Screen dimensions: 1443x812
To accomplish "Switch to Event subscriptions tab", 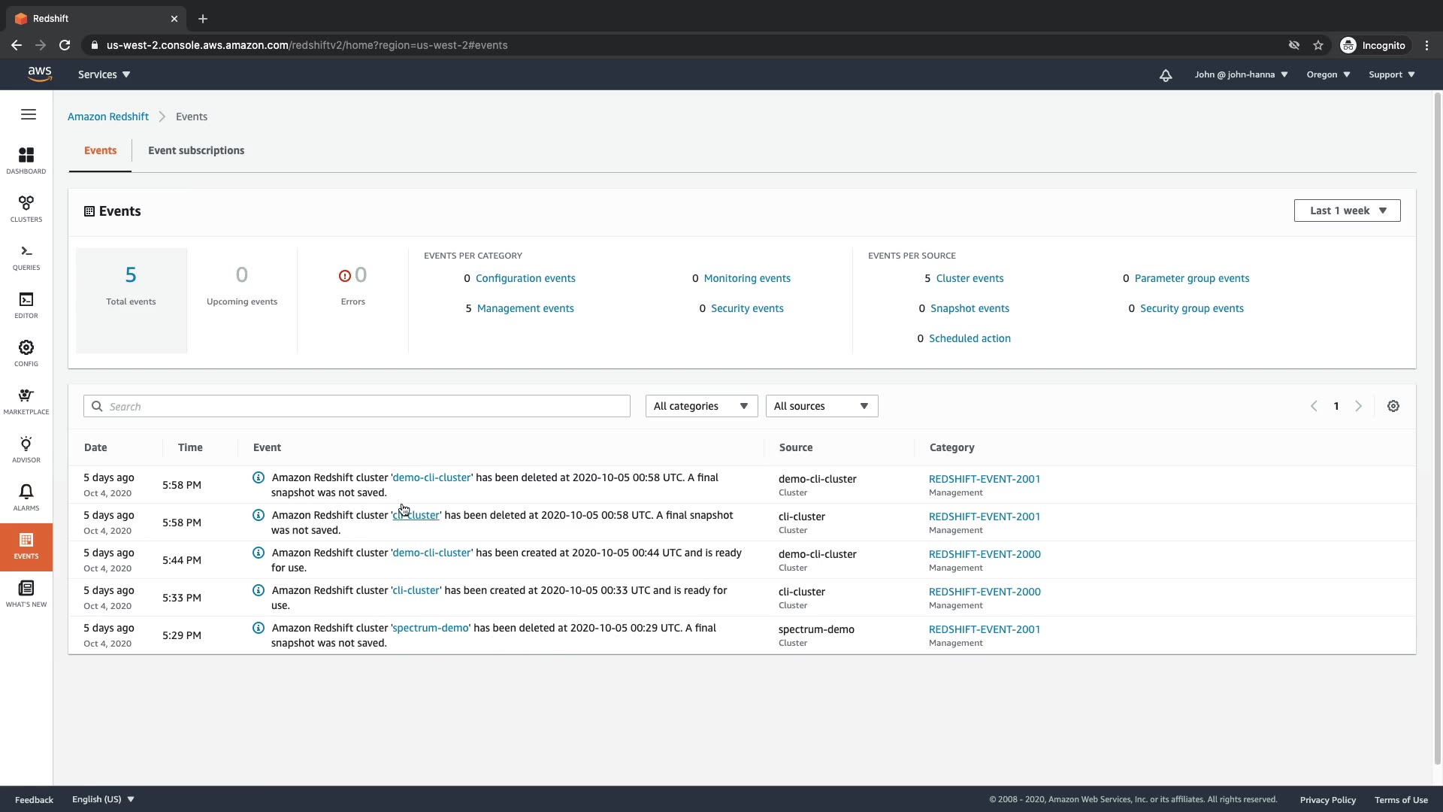I will 196,150.
